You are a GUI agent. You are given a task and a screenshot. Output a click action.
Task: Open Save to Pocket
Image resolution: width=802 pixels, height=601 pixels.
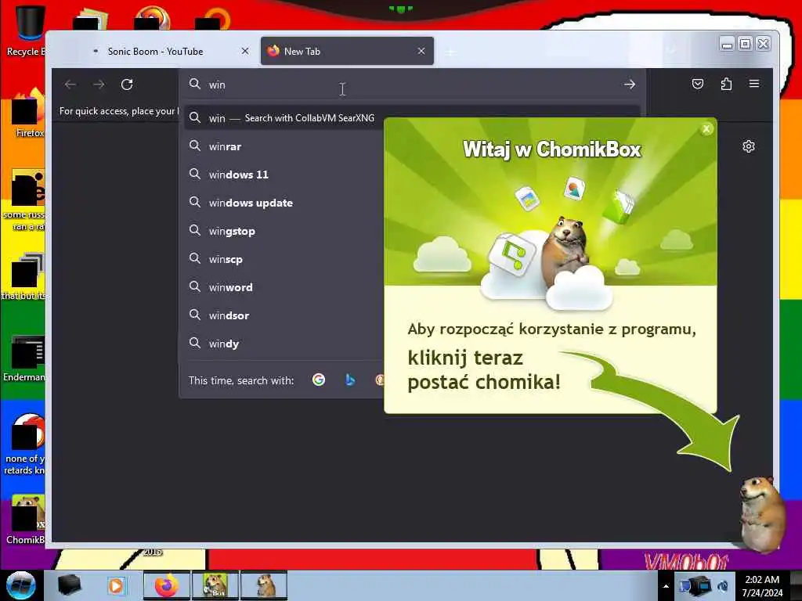(x=698, y=84)
